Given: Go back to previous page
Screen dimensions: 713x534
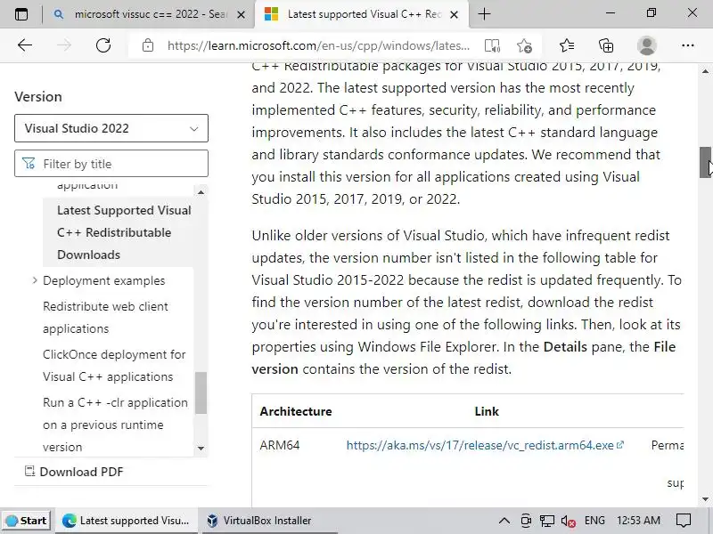Looking at the screenshot, I should click(x=25, y=45).
